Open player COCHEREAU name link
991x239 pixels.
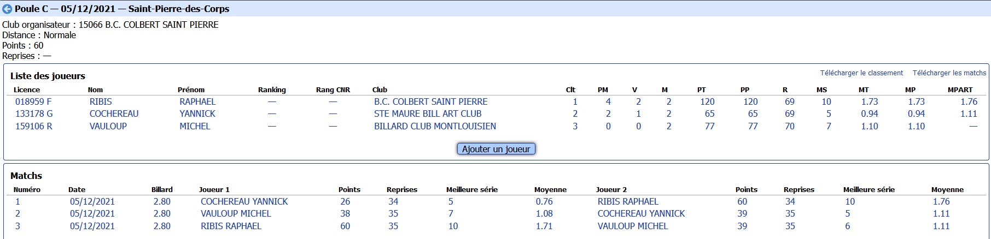[114, 113]
